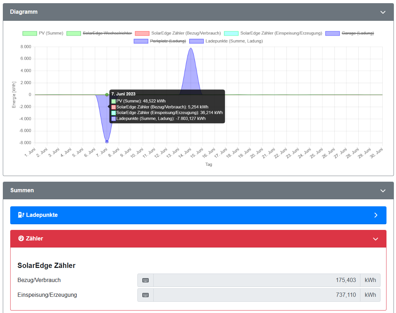Viewport: 396px width, 313px height.
Task: Collapse the Diagramm panel chevron
Action: click(383, 12)
